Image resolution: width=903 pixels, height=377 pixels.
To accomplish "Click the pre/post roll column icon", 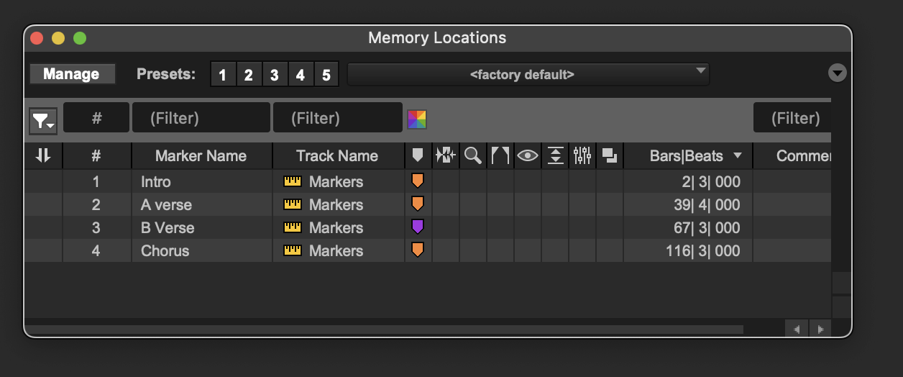I will [x=500, y=155].
